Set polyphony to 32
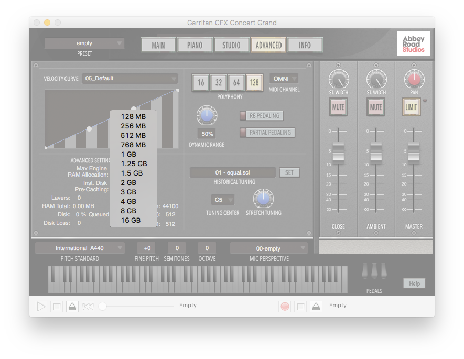This screenshot has width=464, height=359. point(219,82)
